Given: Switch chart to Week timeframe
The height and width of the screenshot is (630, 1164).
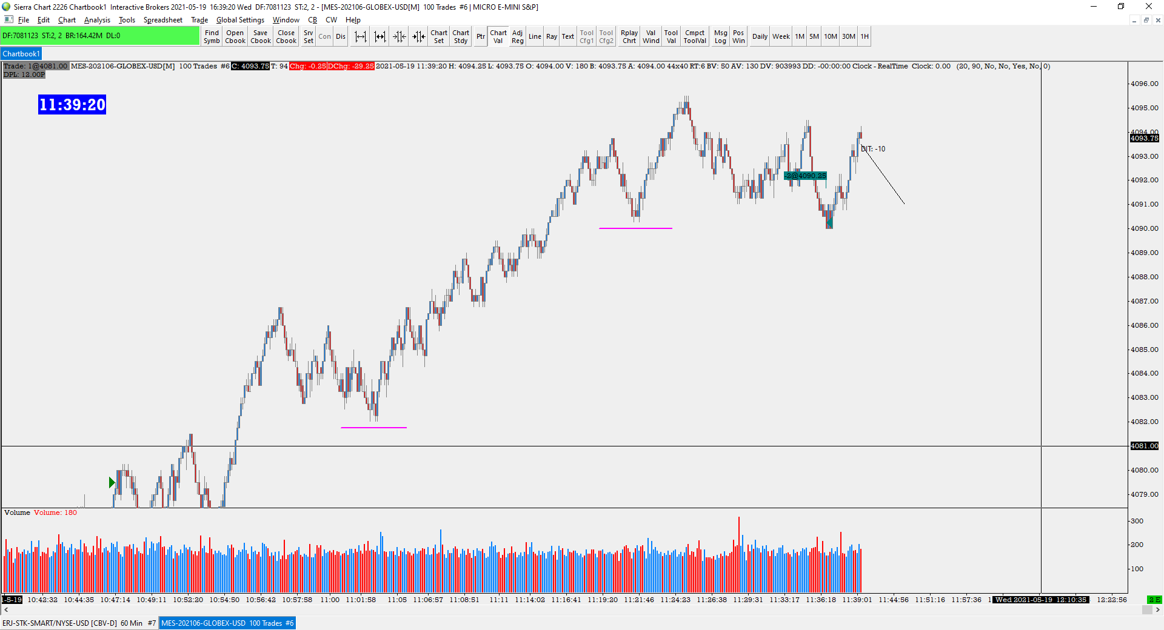Looking at the screenshot, I should 781,36.
